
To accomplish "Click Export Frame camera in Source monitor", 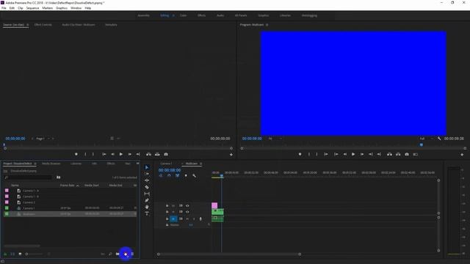I will [166, 154].
